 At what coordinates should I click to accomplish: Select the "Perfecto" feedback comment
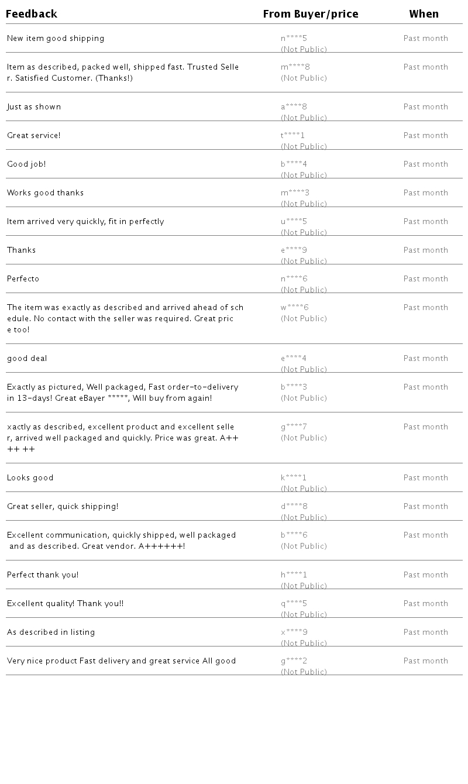pyautogui.click(x=23, y=279)
